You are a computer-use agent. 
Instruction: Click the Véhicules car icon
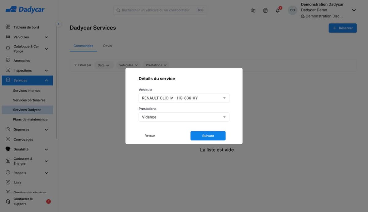point(8,37)
